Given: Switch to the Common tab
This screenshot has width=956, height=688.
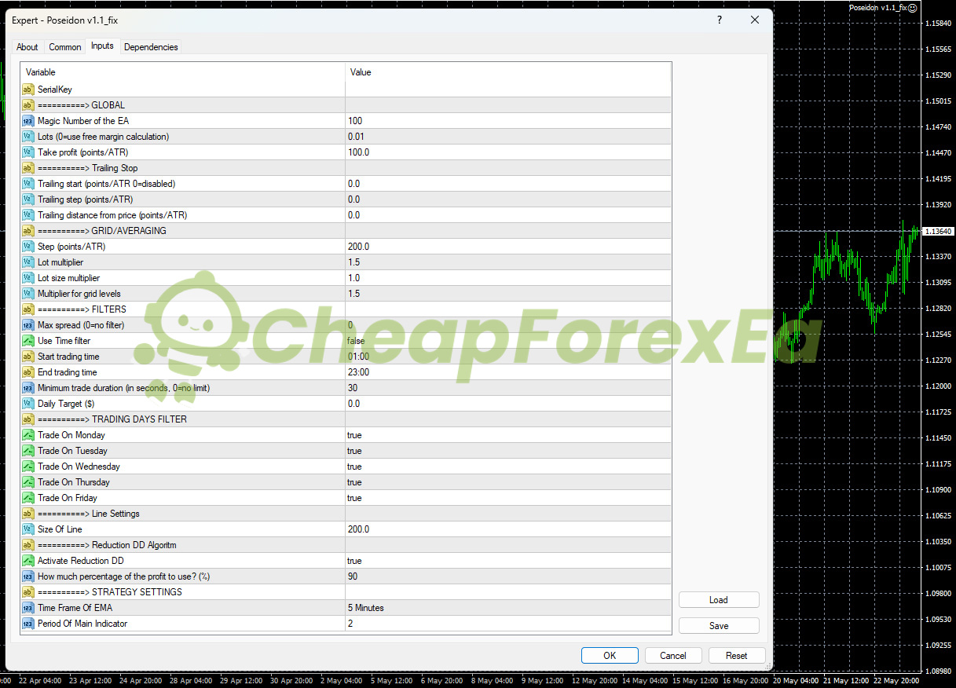Looking at the screenshot, I should (65, 47).
